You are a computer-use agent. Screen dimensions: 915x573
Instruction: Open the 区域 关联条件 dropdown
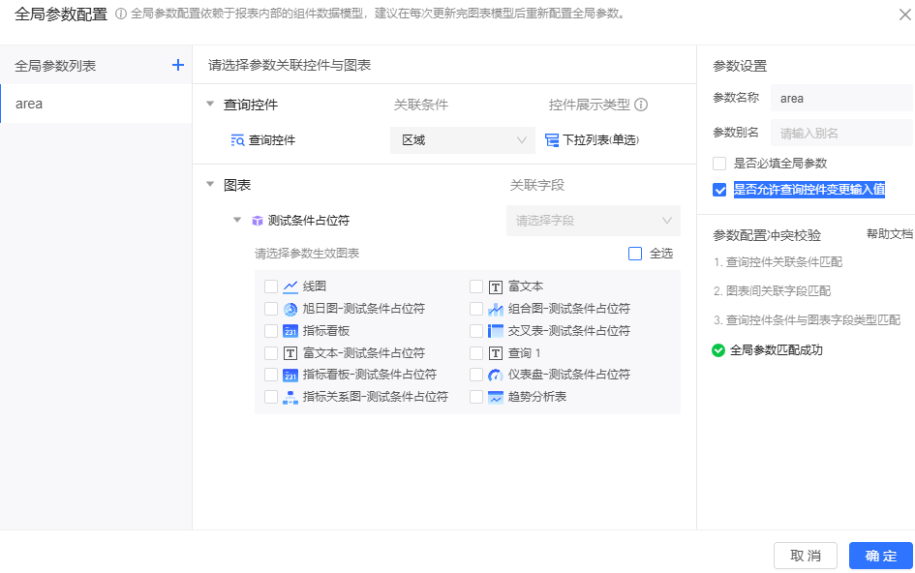(463, 140)
